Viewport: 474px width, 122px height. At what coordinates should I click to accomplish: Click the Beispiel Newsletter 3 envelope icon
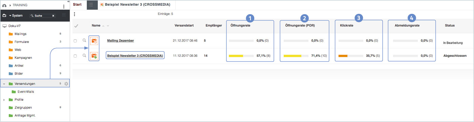tap(94, 55)
